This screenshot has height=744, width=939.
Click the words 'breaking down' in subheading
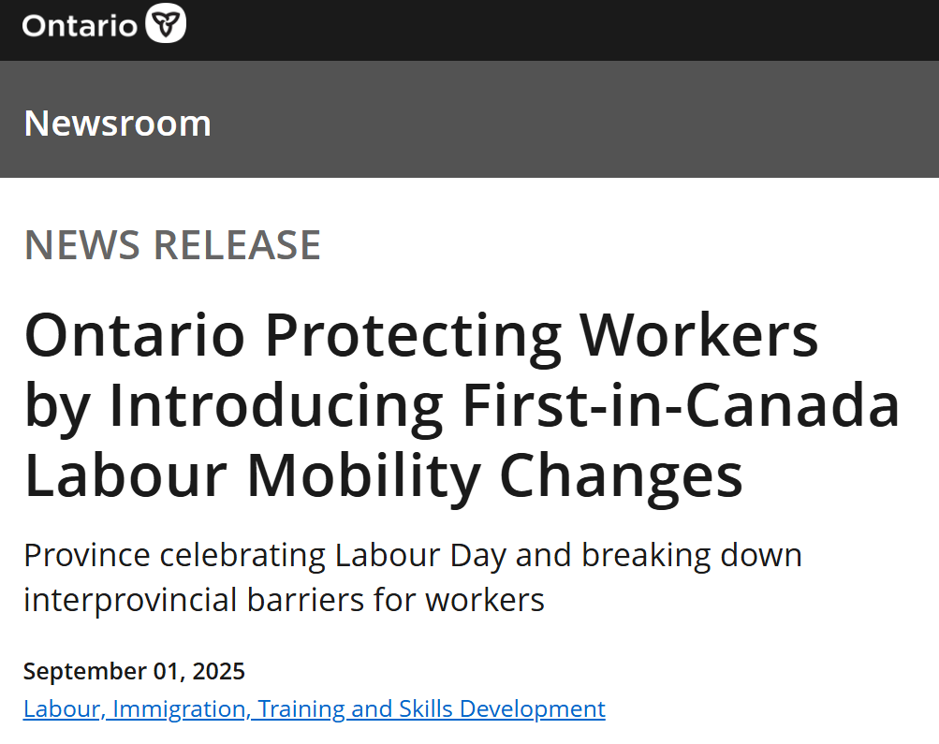(x=692, y=556)
